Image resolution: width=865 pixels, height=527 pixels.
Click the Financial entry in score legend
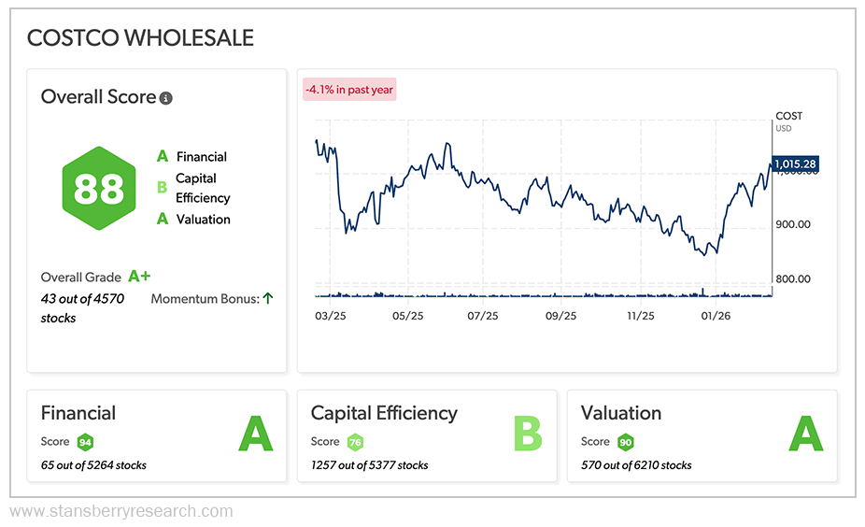coord(201,157)
